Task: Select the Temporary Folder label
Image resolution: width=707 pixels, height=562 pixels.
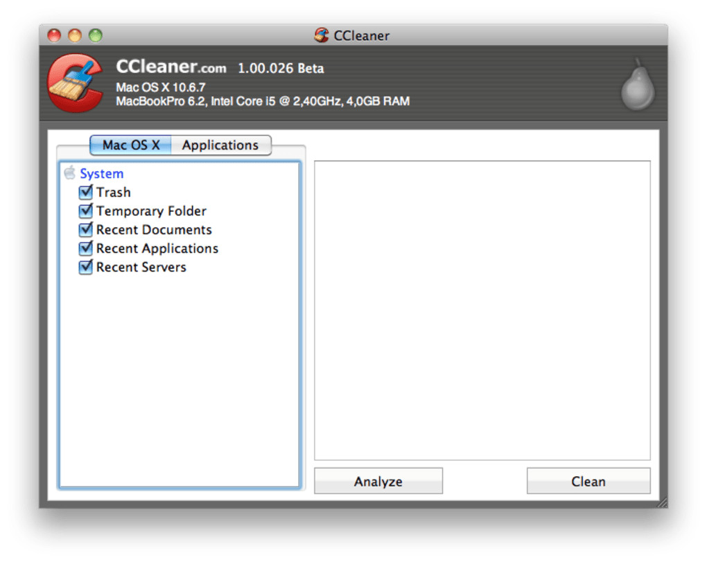Action: [152, 211]
